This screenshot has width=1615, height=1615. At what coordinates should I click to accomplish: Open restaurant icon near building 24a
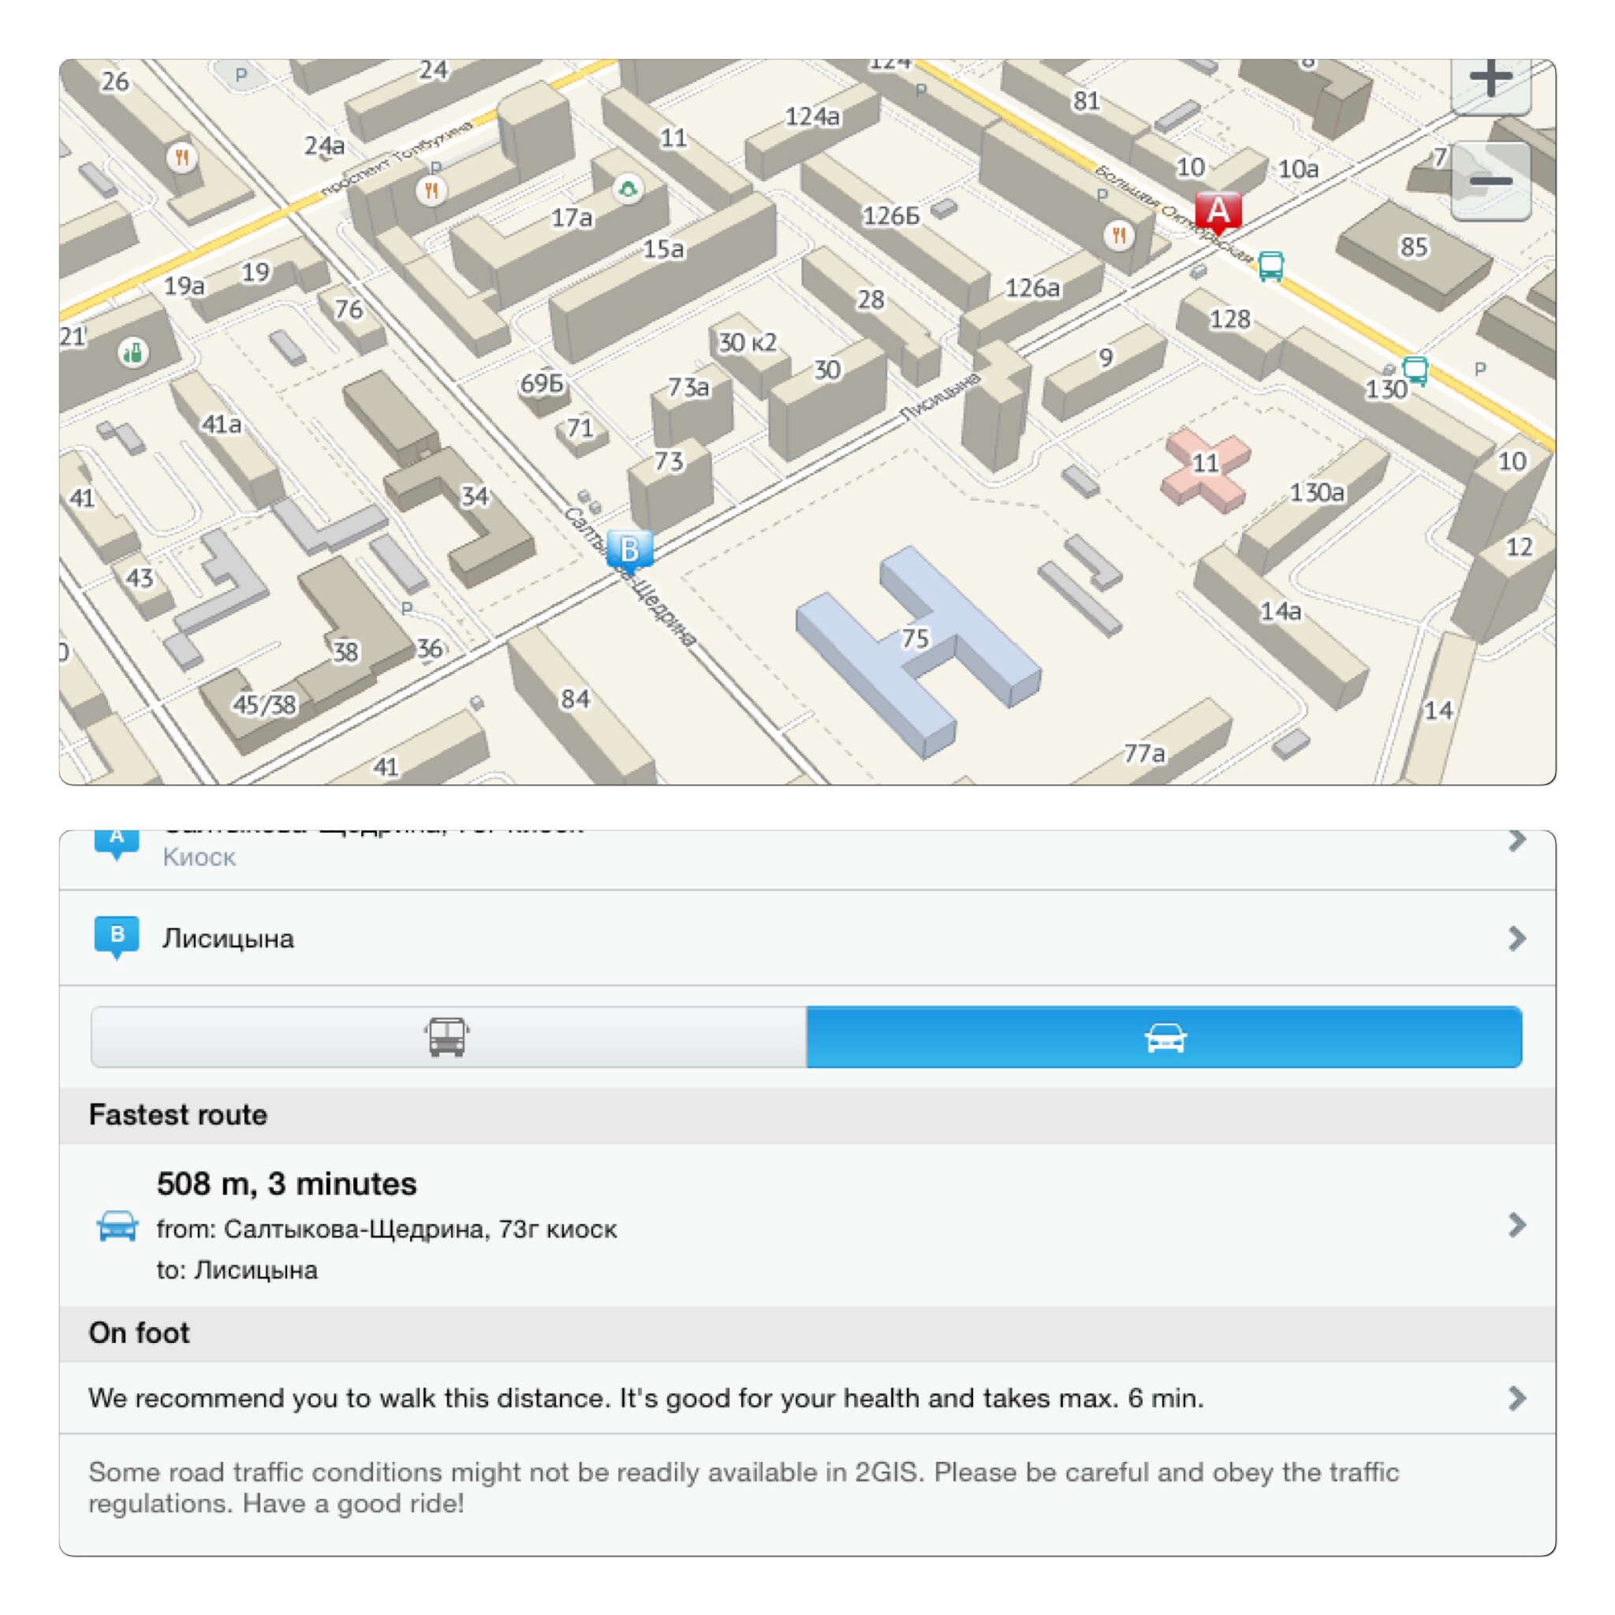[431, 191]
